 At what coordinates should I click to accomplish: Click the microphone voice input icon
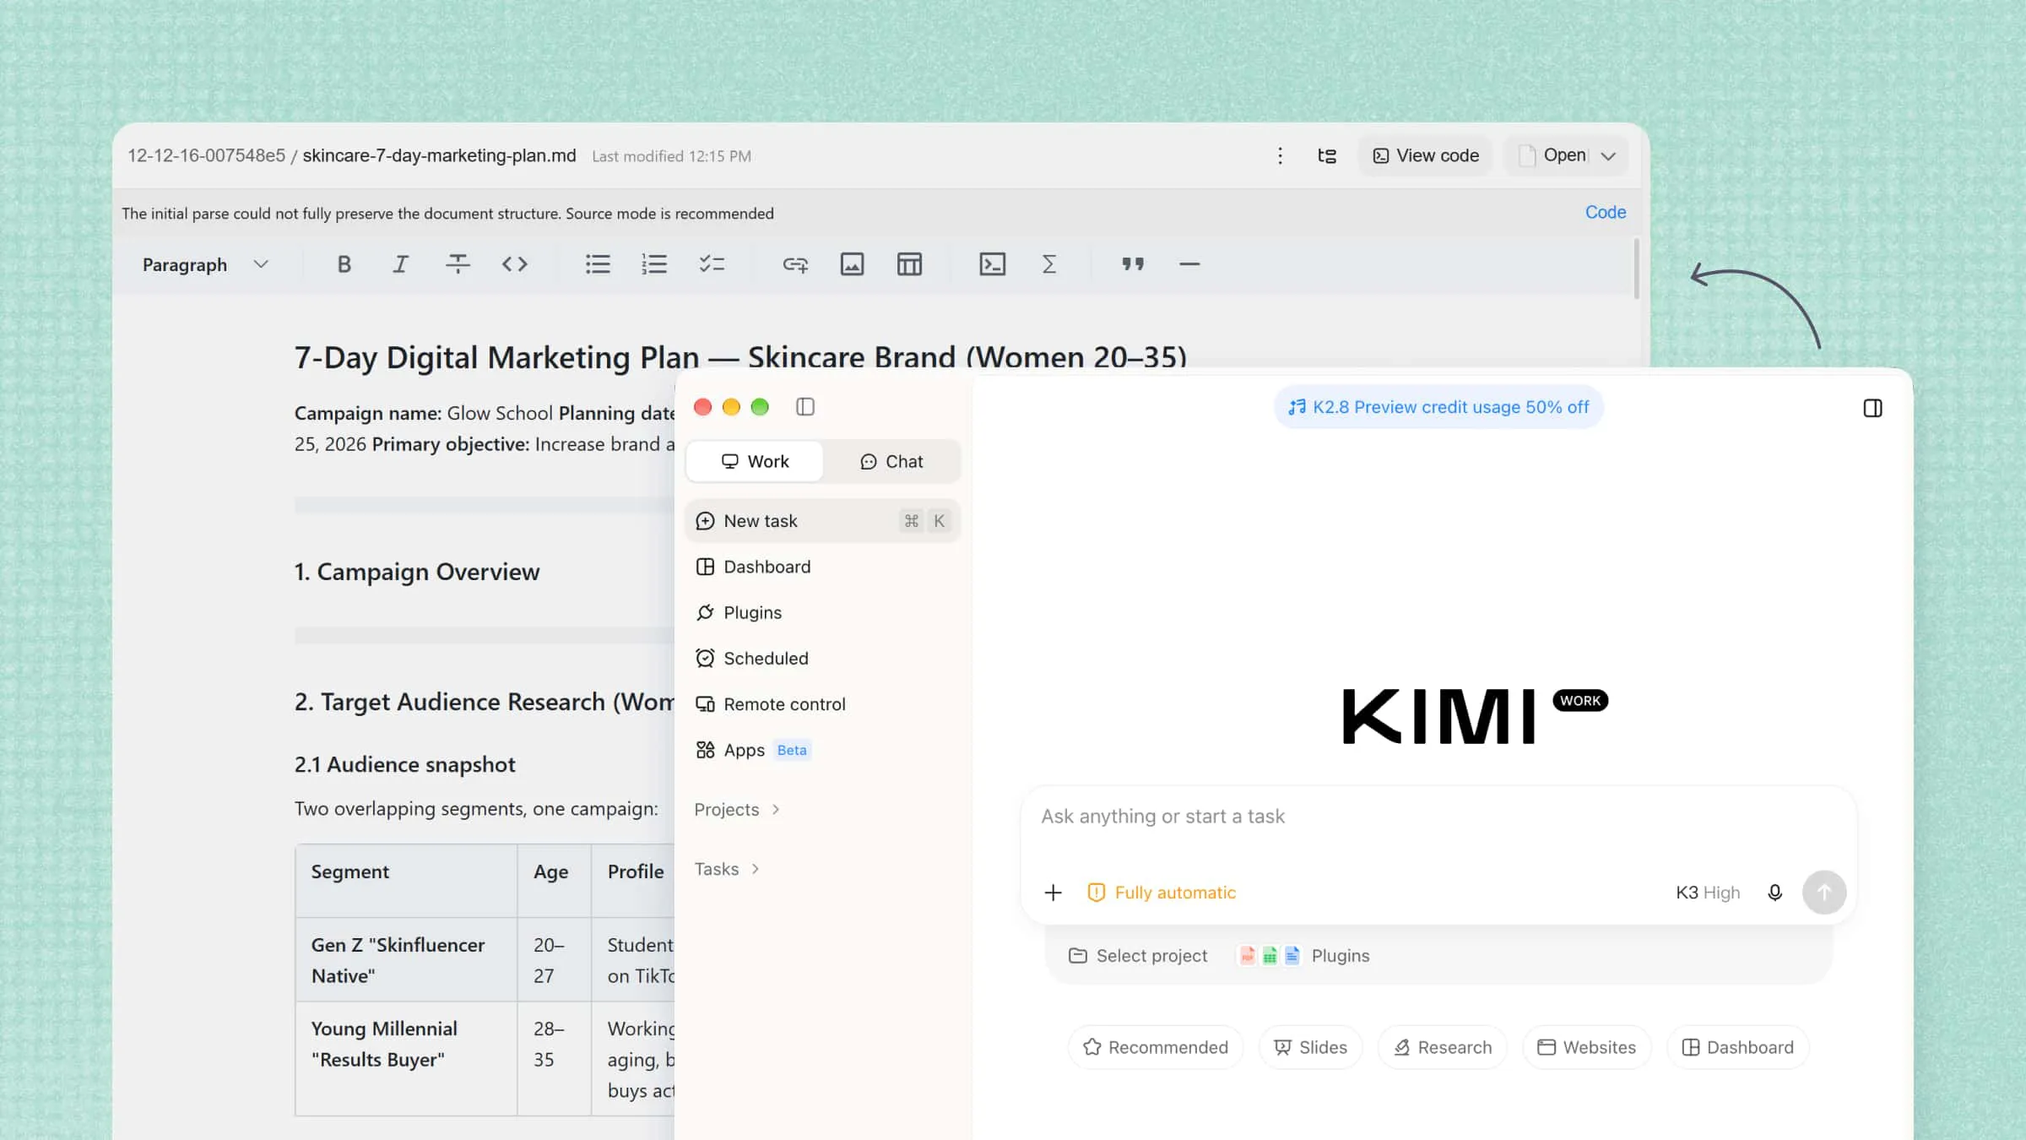[1774, 893]
